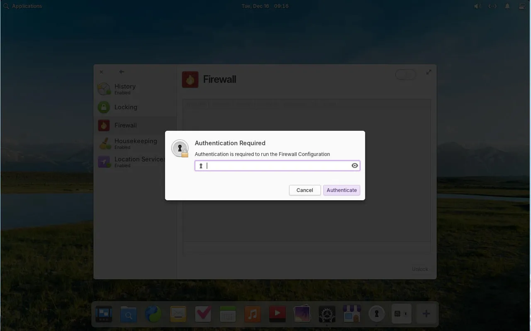Screen dimensions: 531x331
Task: Go back using the navigation arrow
Action: [121, 72]
